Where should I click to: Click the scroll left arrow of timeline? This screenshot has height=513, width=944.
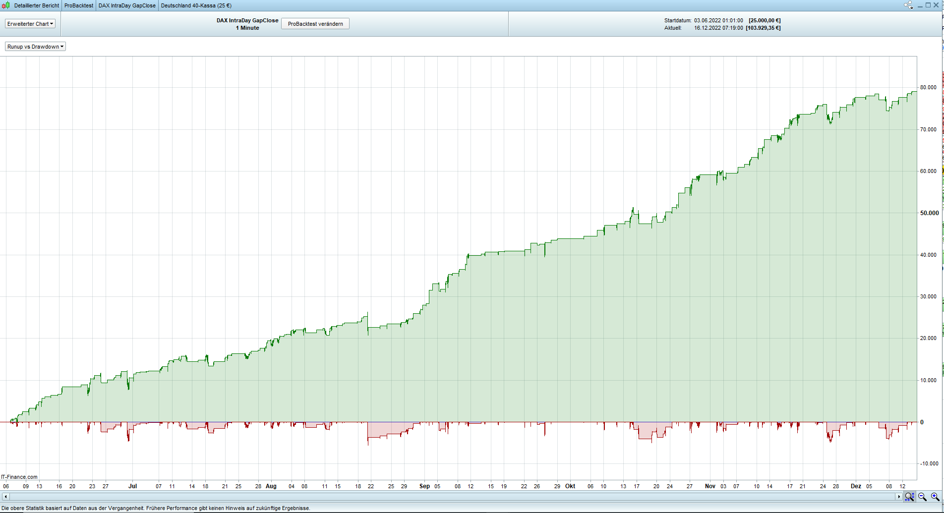[5, 497]
